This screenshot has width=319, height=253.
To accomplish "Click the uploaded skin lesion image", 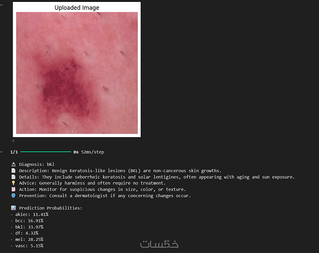I will pos(77,73).
